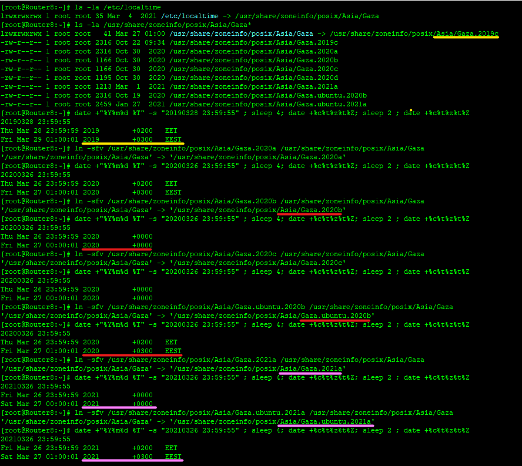This screenshot has height=466, width=522.
Task: Click the yellow-underlined '2019 +0300 EEST' output
Action: click(x=132, y=140)
